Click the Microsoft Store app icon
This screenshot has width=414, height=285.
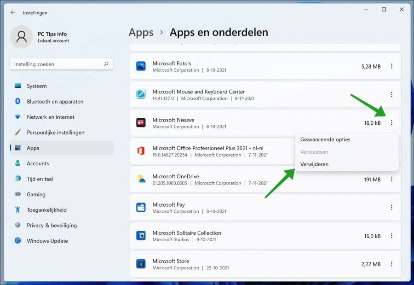click(x=141, y=264)
